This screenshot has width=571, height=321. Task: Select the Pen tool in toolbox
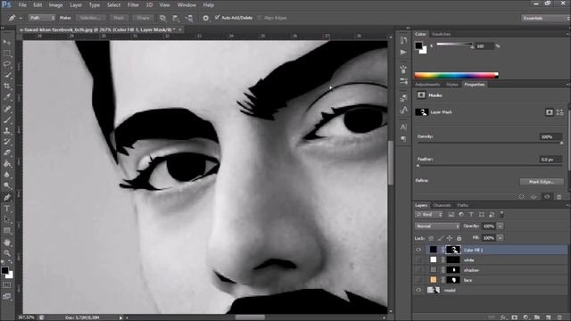[7, 197]
